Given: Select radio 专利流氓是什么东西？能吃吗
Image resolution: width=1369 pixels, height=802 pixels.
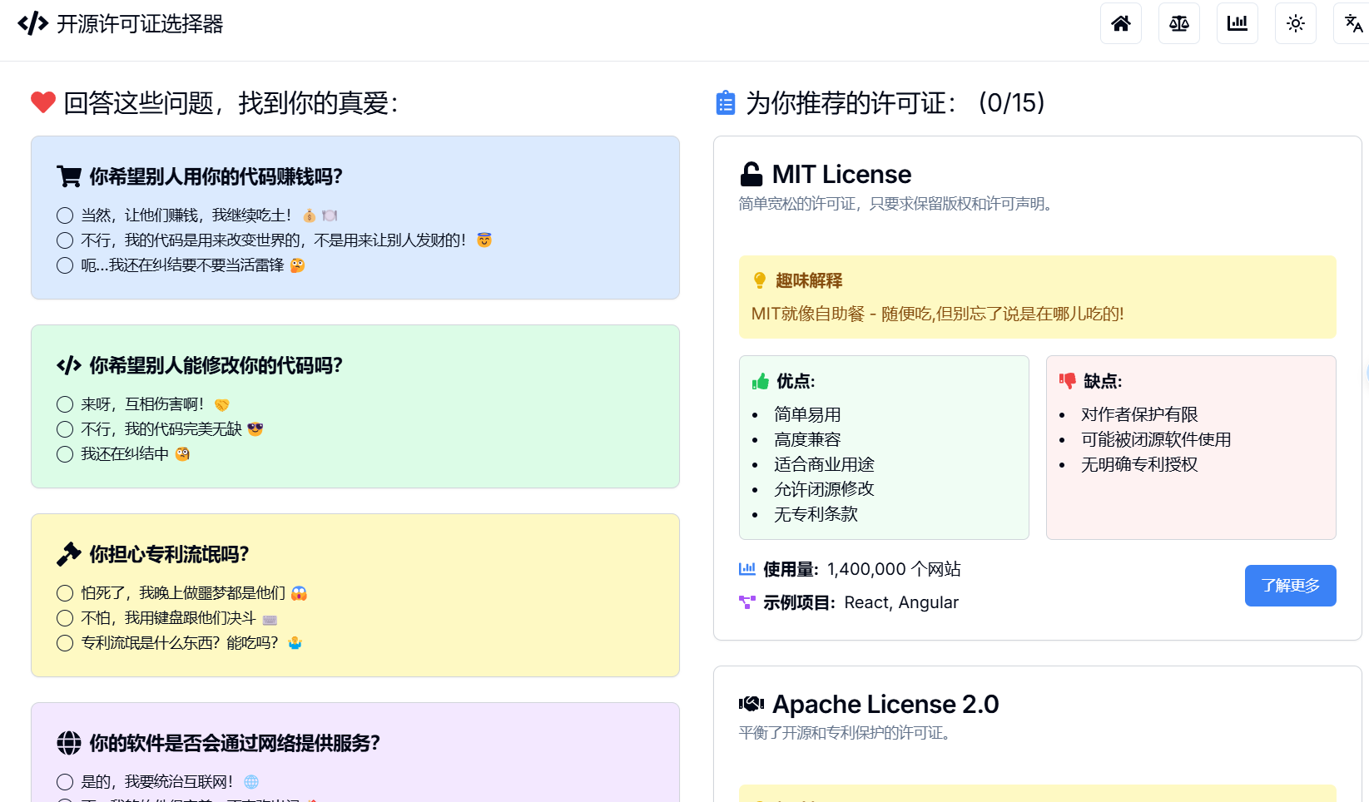Looking at the screenshot, I should [x=65, y=643].
